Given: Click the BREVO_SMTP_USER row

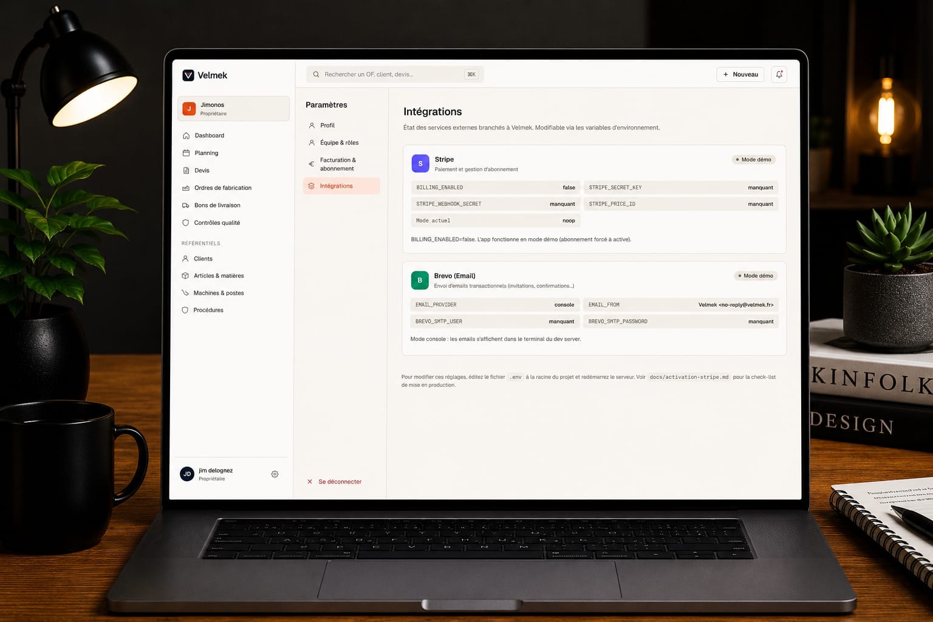Looking at the screenshot, I should point(495,321).
